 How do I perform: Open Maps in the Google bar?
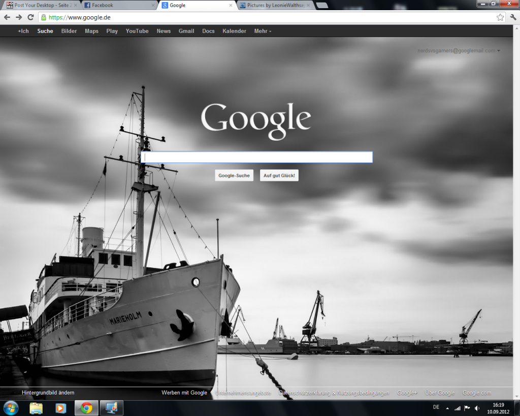[91, 31]
